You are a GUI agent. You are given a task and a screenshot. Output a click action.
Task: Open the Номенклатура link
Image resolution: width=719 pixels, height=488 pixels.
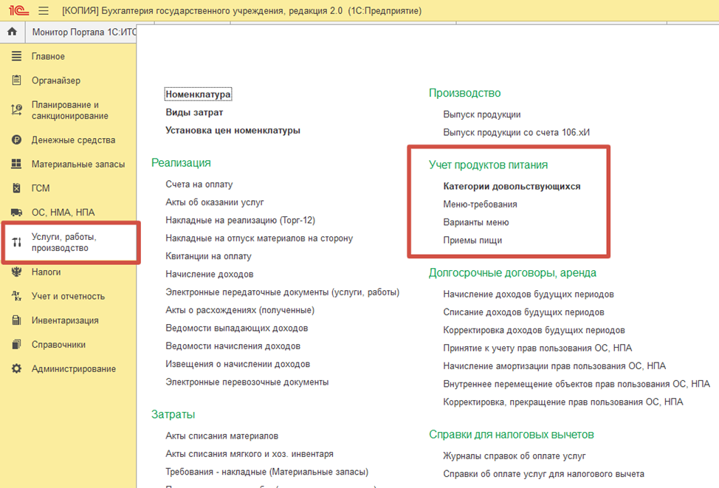(x=198, y=94)
